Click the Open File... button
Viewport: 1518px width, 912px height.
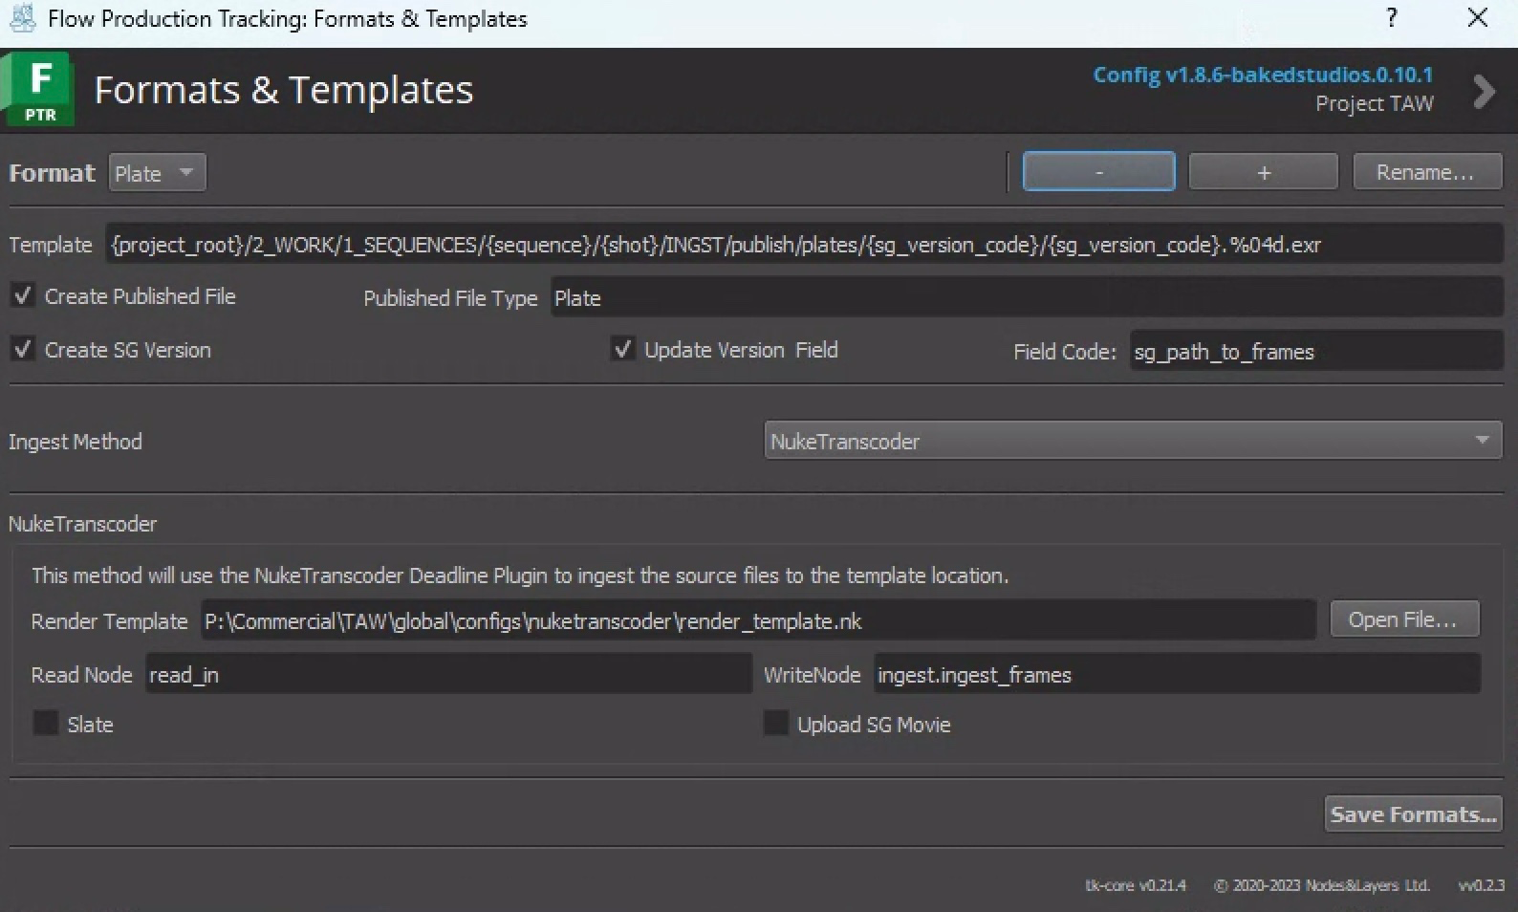click(x=1403, y=619)
